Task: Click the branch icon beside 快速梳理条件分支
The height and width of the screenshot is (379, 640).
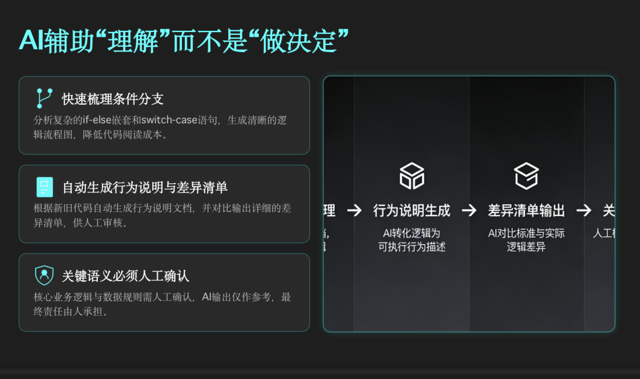Action: pos(44,98)
